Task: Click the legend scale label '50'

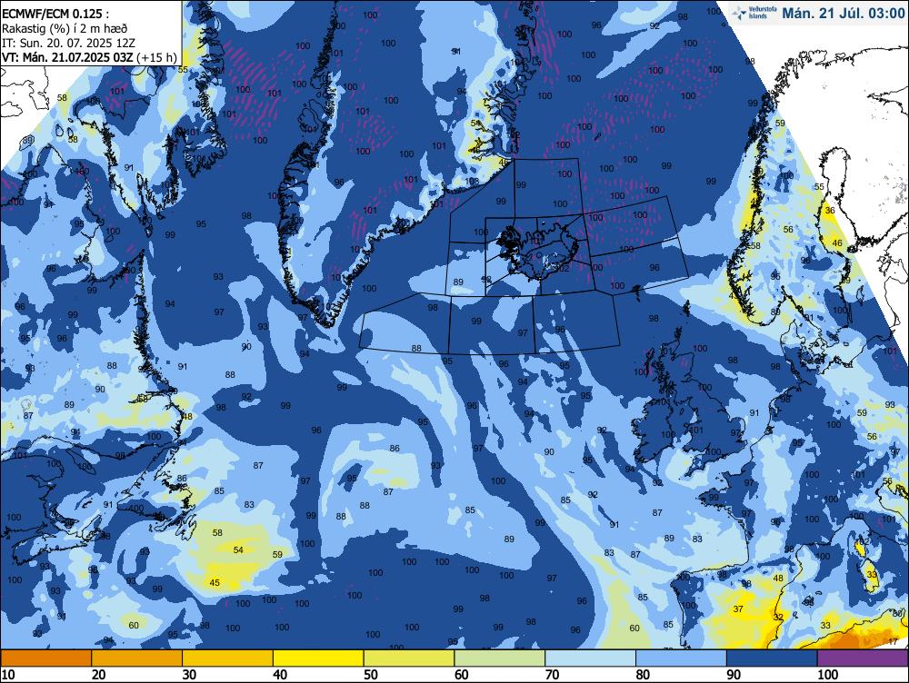Action: [x=371, y=675]
